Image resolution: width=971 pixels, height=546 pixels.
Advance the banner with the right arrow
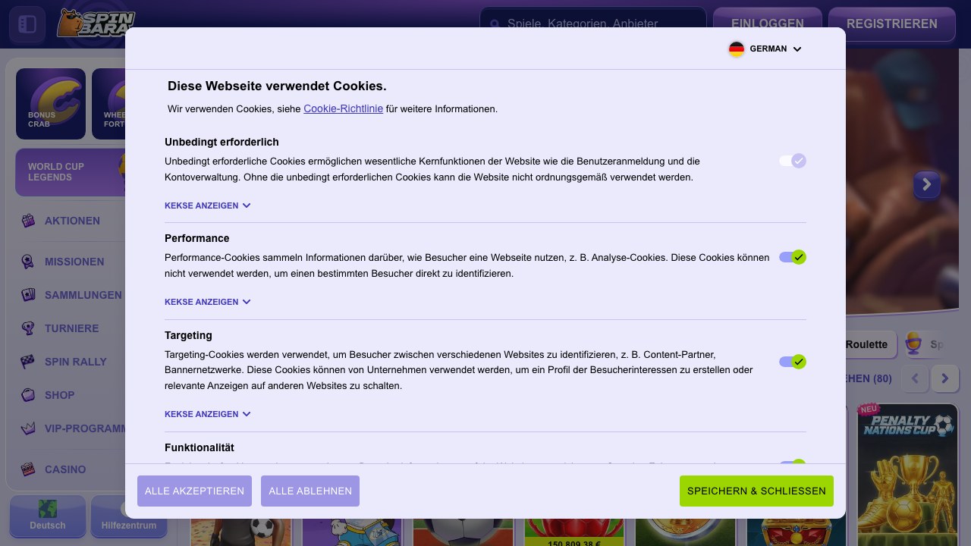(x=927, y=184)
